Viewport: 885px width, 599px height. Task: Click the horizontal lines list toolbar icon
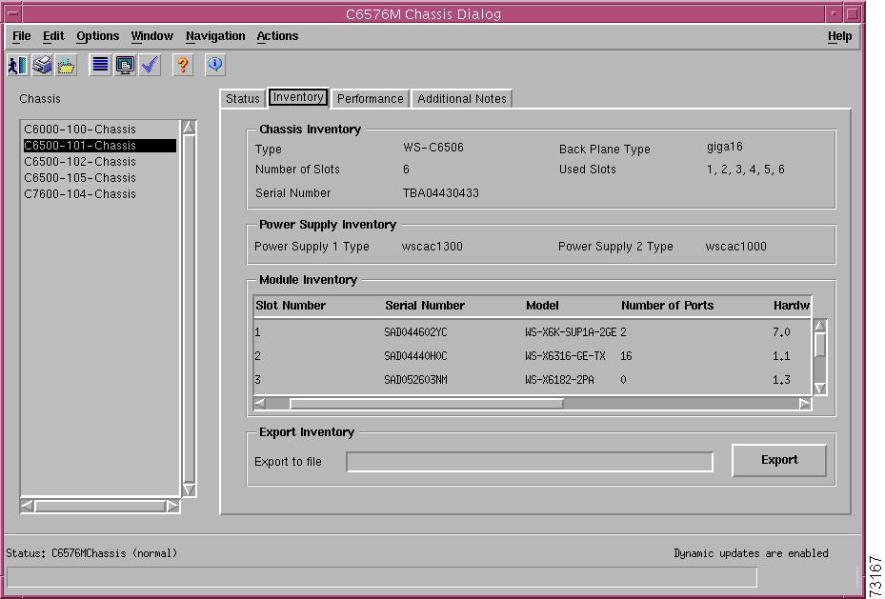tap(100, 65)
